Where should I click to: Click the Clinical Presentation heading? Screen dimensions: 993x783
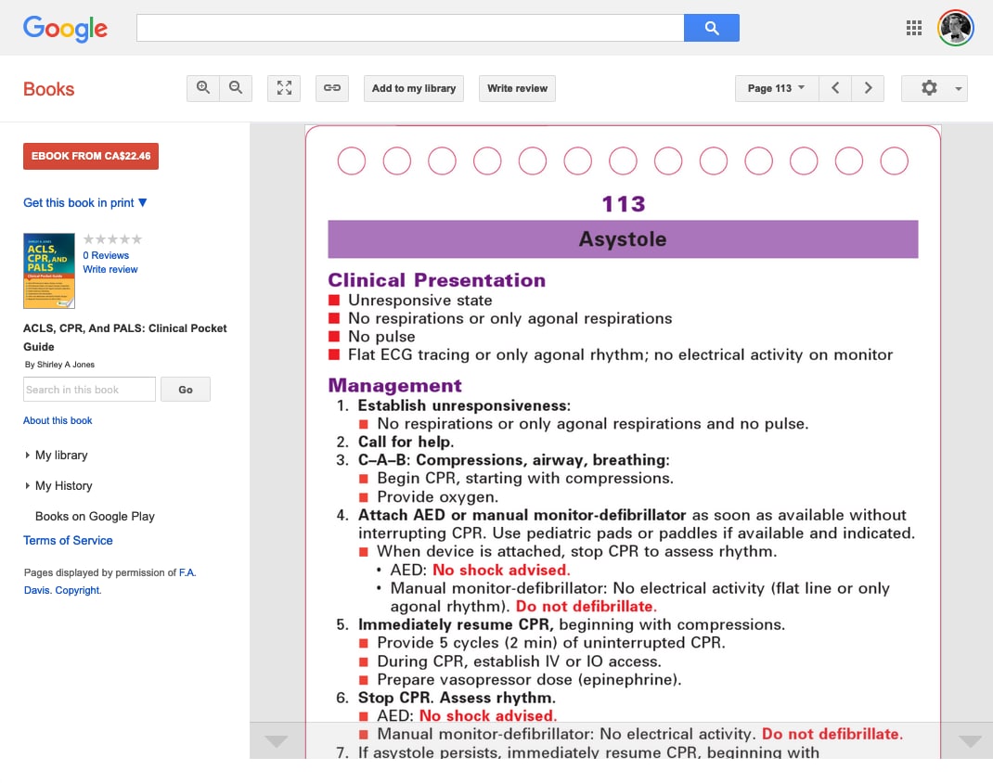point(436,280)
